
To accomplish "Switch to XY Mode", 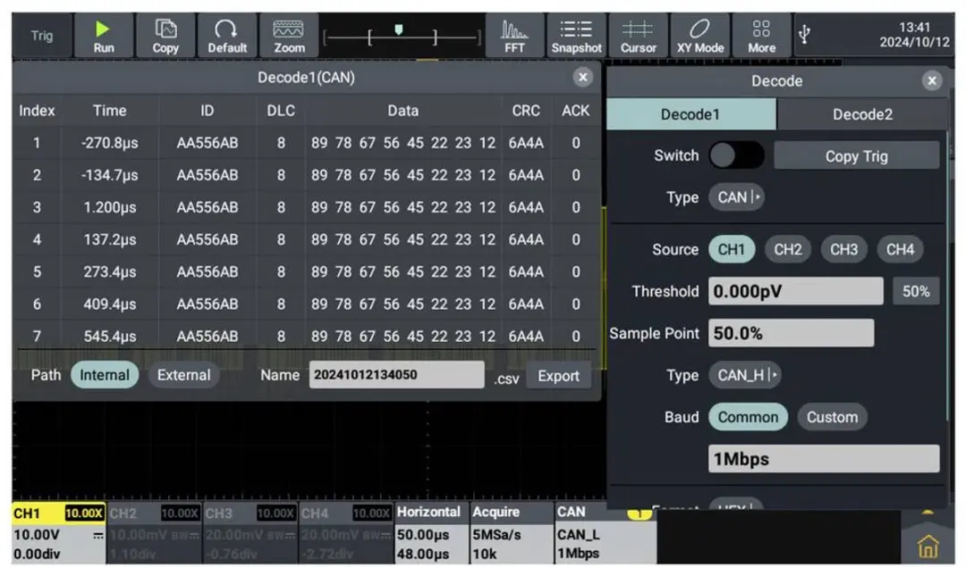I will 699,36.
